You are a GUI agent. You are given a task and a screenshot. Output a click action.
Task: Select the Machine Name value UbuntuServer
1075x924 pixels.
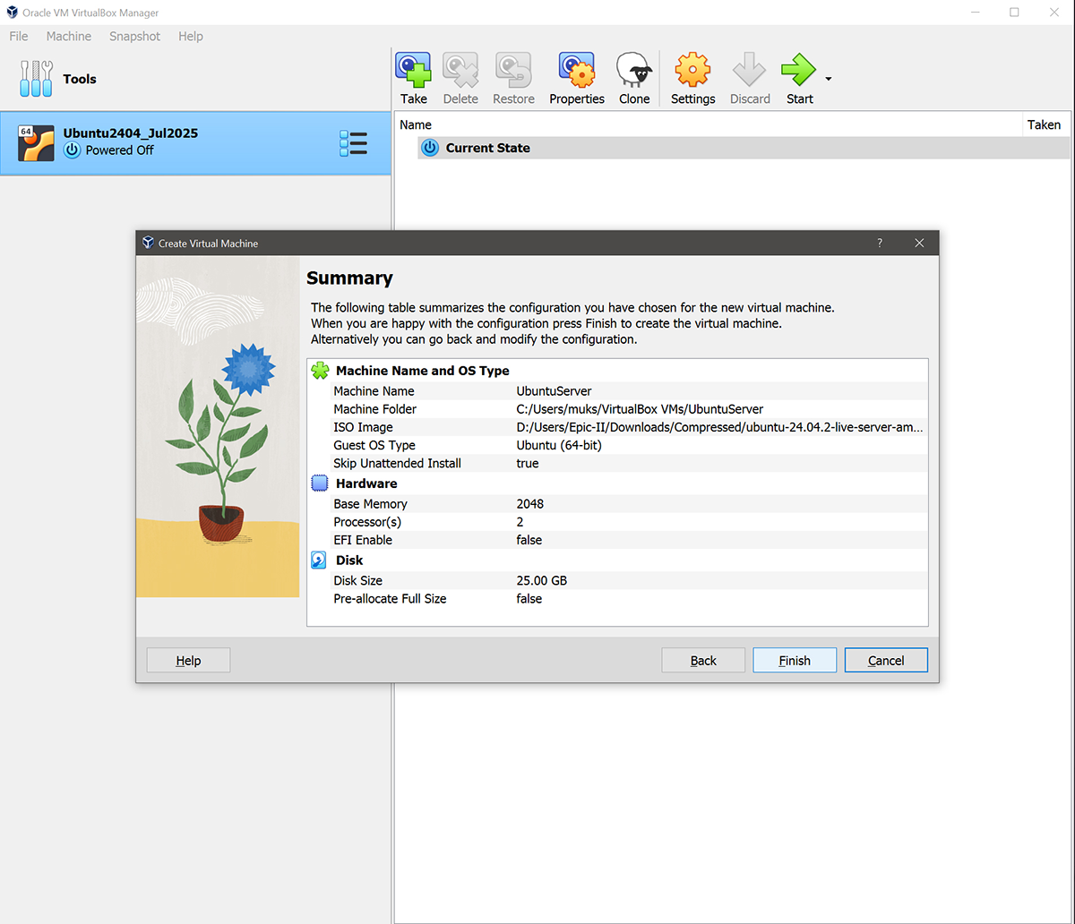[x=554, y=391]
